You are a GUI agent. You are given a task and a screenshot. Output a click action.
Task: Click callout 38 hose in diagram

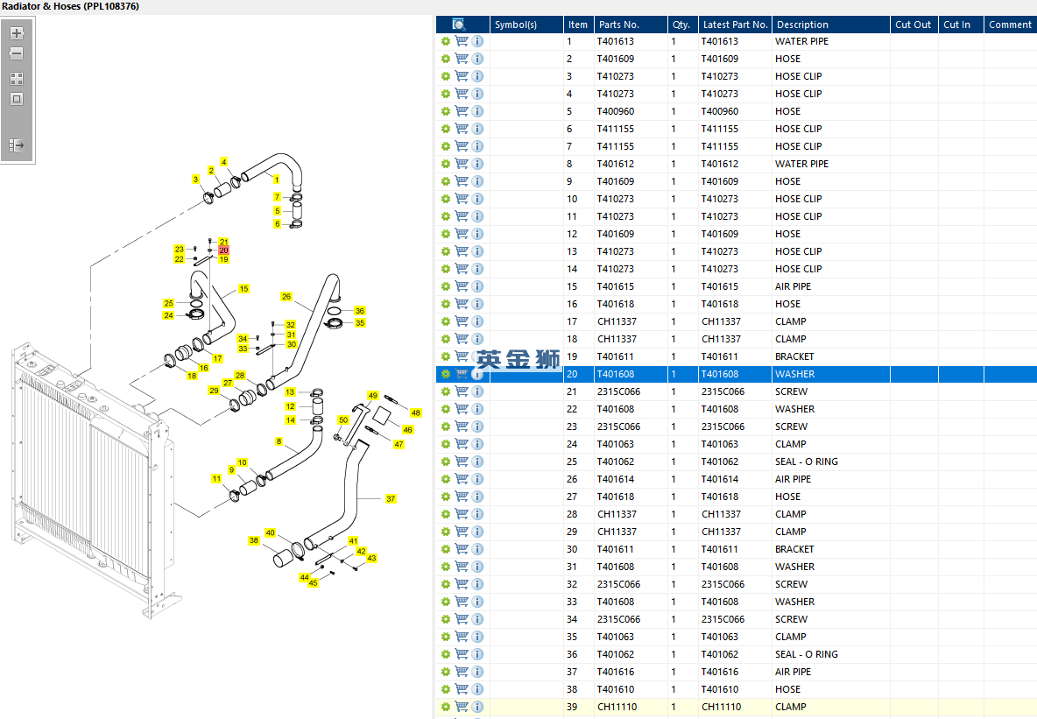tap(254, 540)
